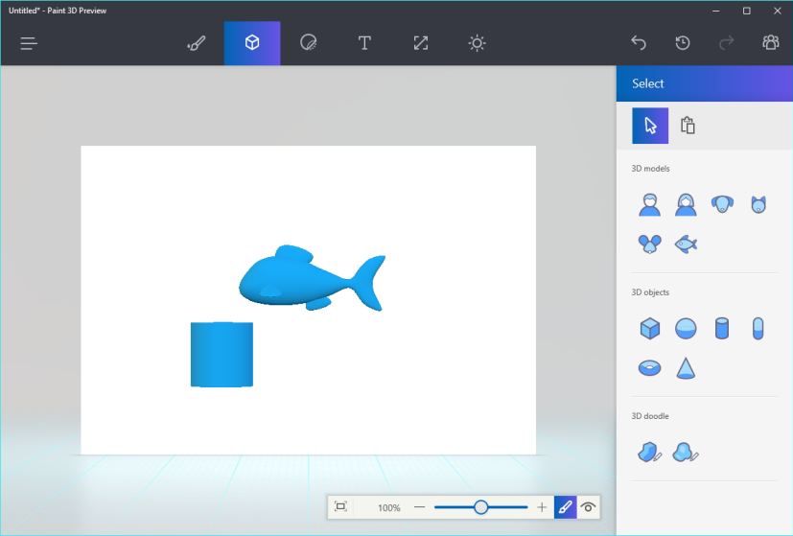Toggle the 2D canvas brush view

click(566, 506)
